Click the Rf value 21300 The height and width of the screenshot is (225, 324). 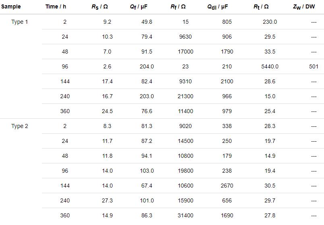185,96
